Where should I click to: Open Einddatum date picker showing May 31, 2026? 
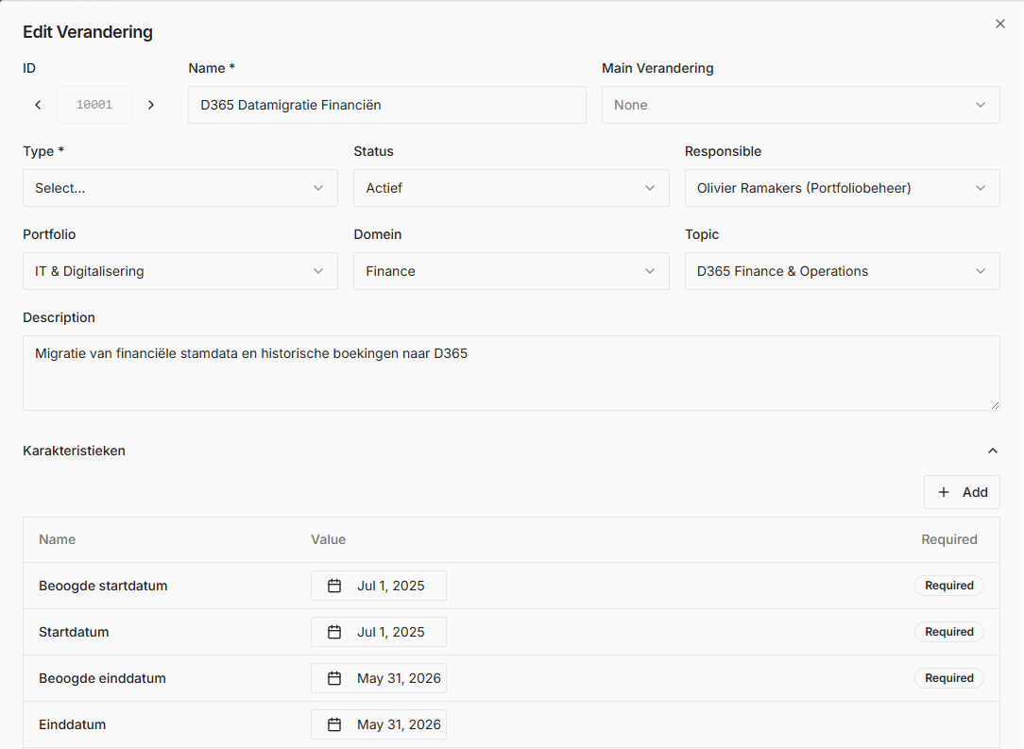pyautogui.click(x=398, y=724)
